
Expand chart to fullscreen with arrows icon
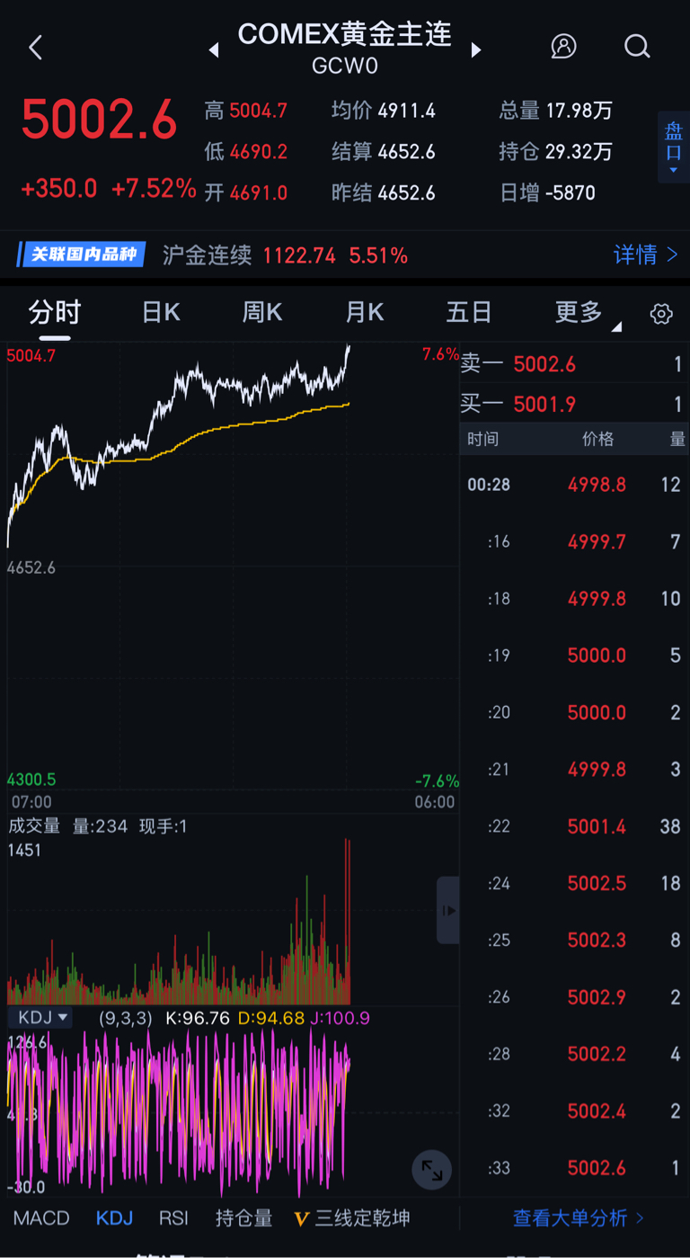pos(432,1170)
